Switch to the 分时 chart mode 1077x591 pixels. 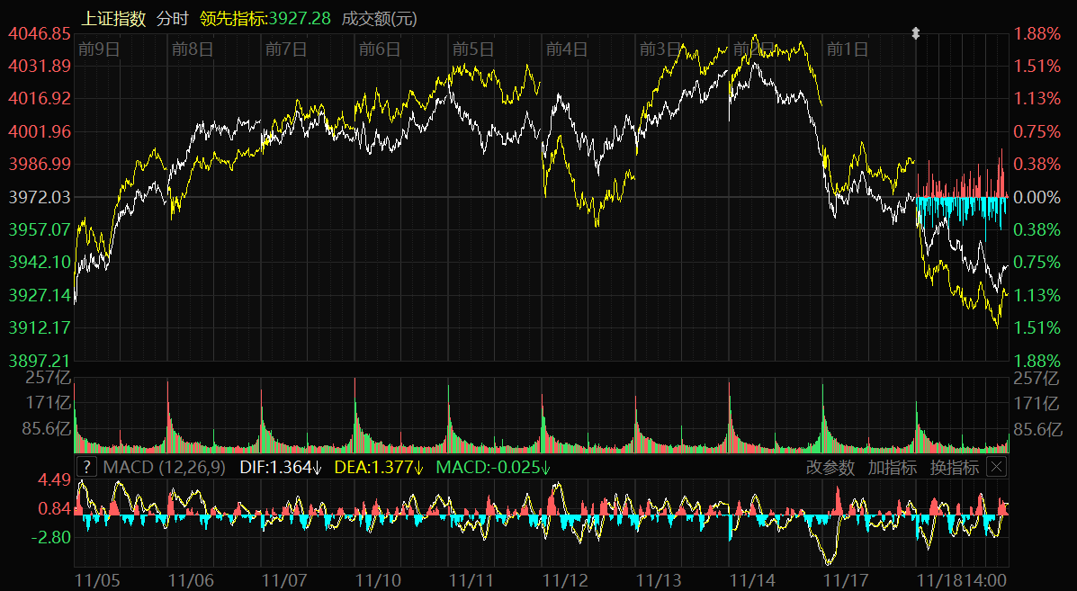(173, 18)
